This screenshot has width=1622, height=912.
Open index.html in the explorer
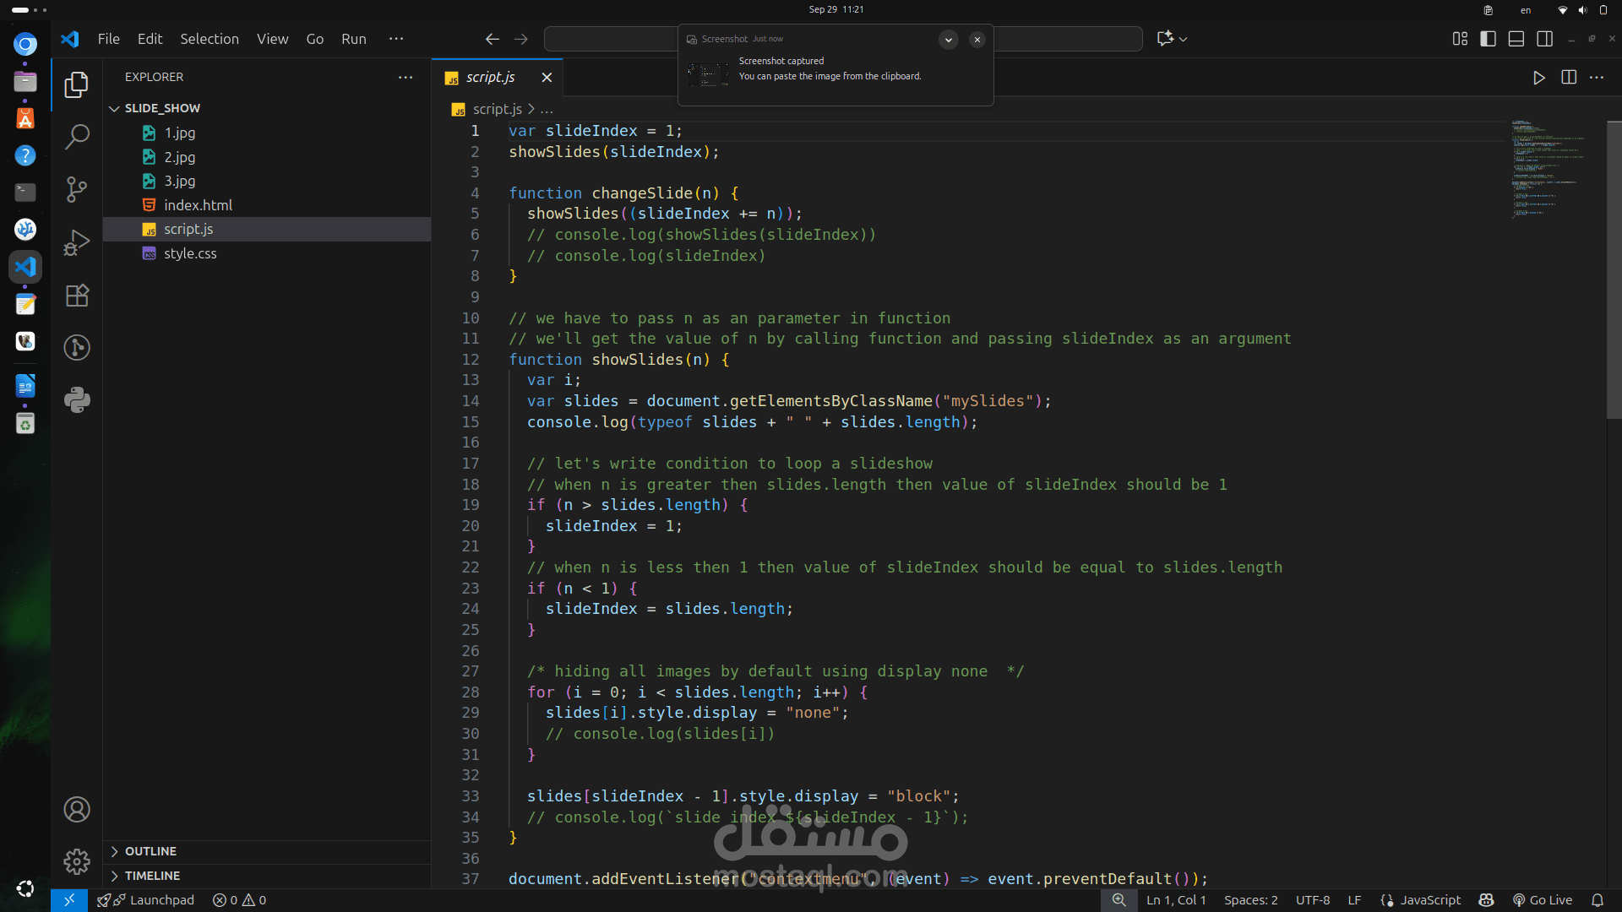click(198, 205)
